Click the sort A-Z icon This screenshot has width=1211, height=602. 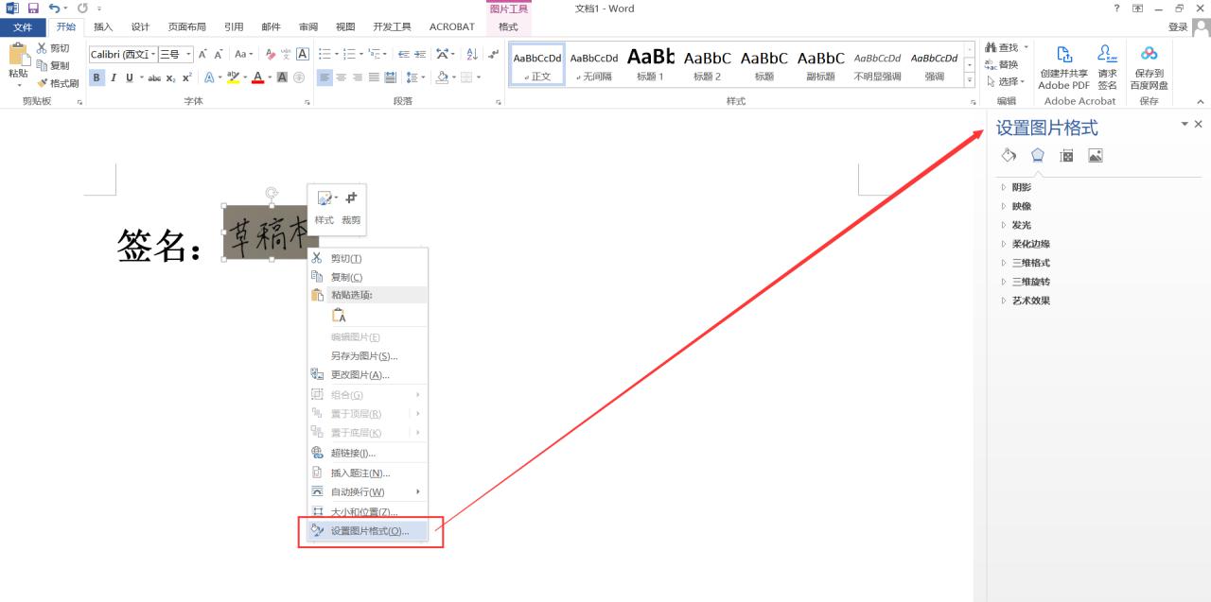pyautogui.click(x=470, y=54)
